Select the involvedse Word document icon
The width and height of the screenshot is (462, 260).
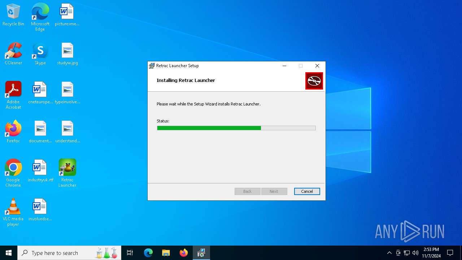40,210
